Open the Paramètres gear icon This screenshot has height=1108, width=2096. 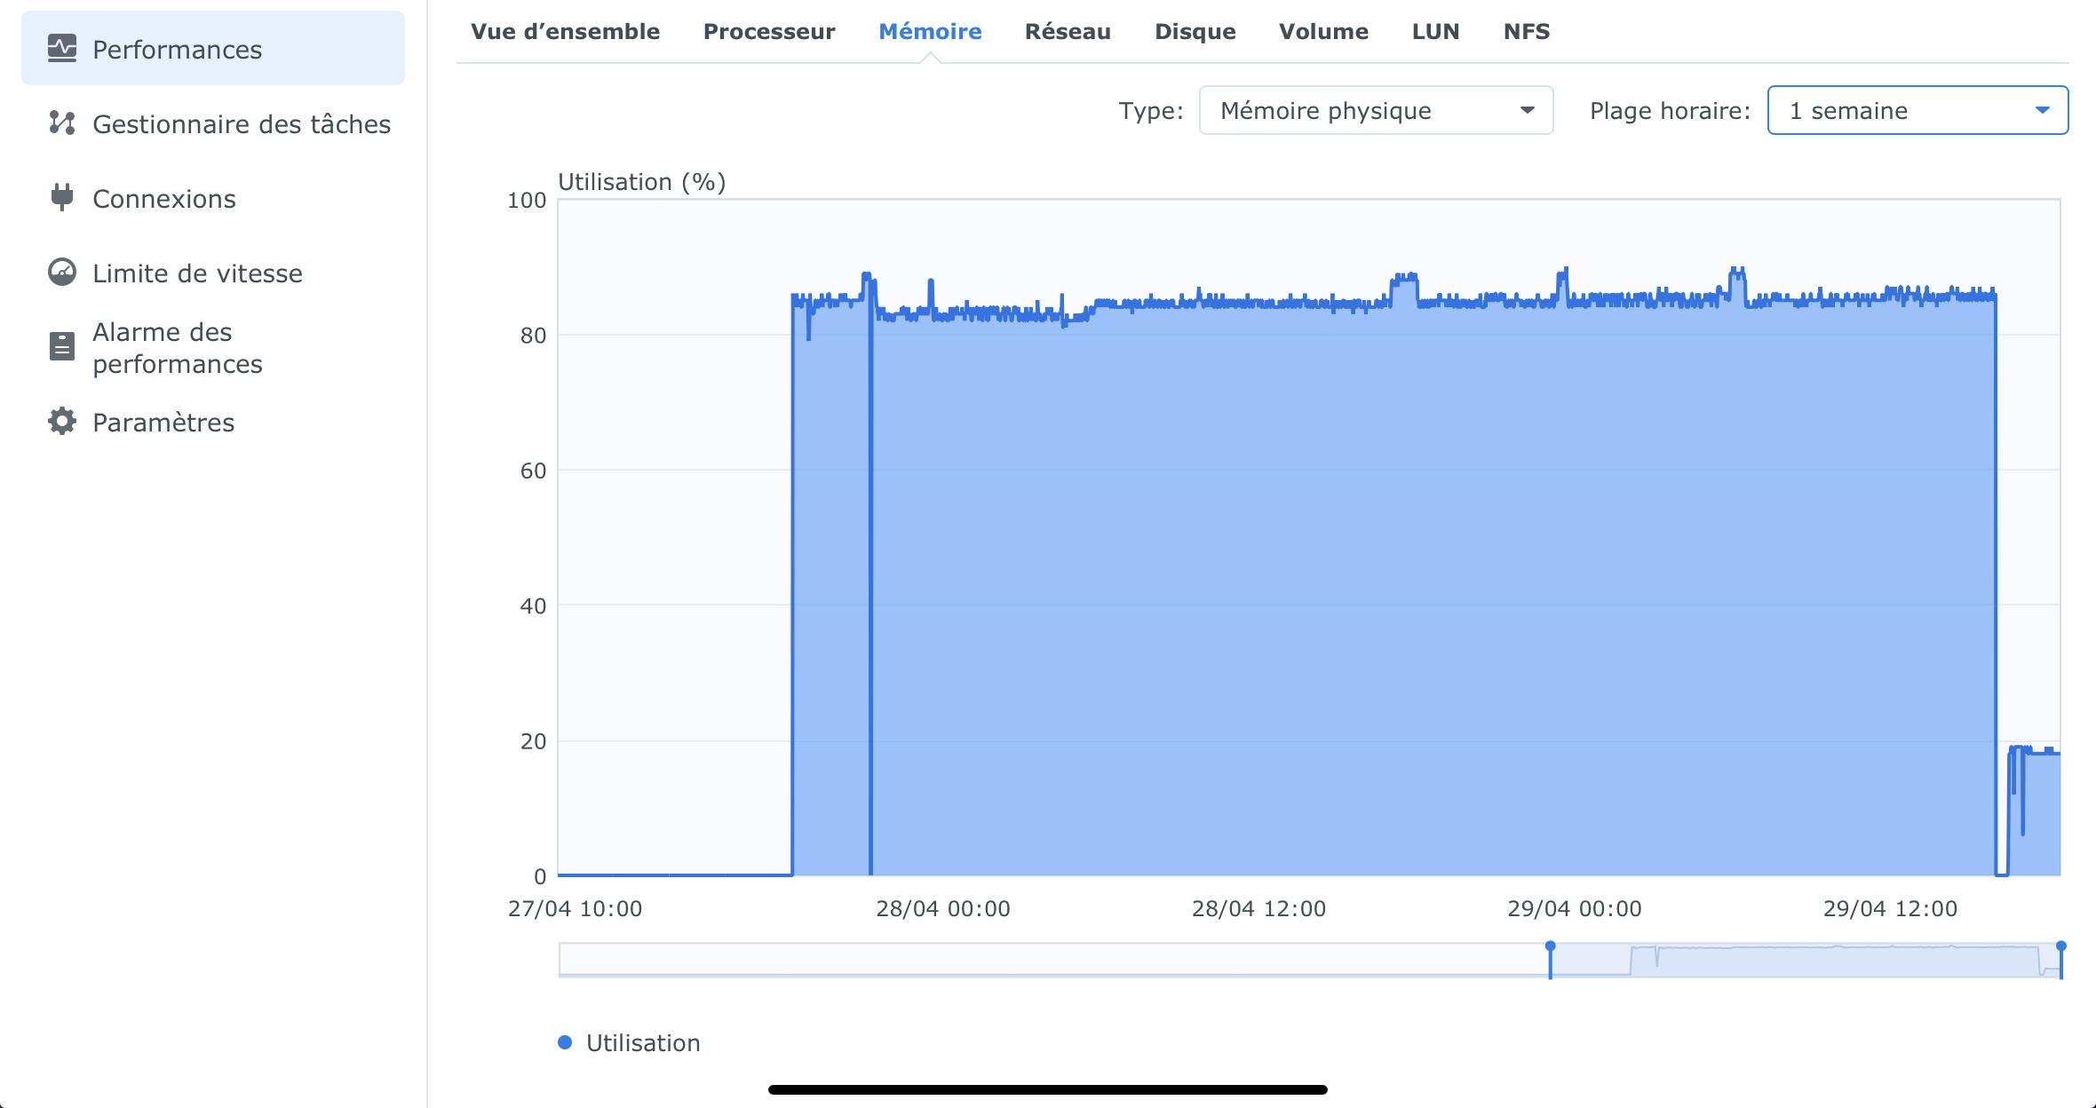coord(62,422)
